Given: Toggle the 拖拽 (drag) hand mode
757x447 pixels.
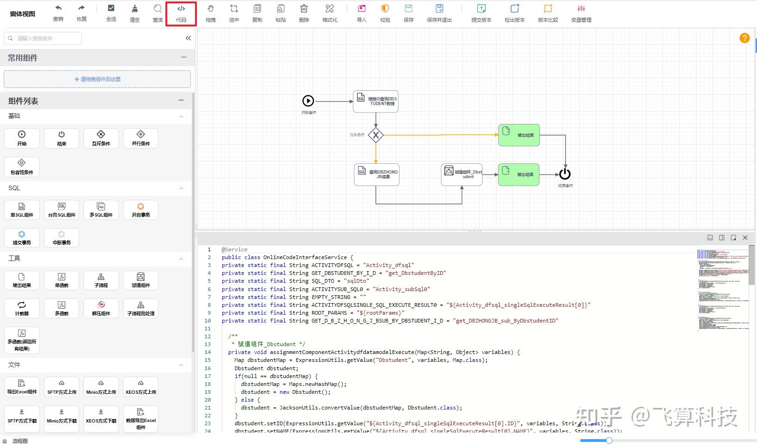Looking at the screenshot, I should click(x=211, y=9).
